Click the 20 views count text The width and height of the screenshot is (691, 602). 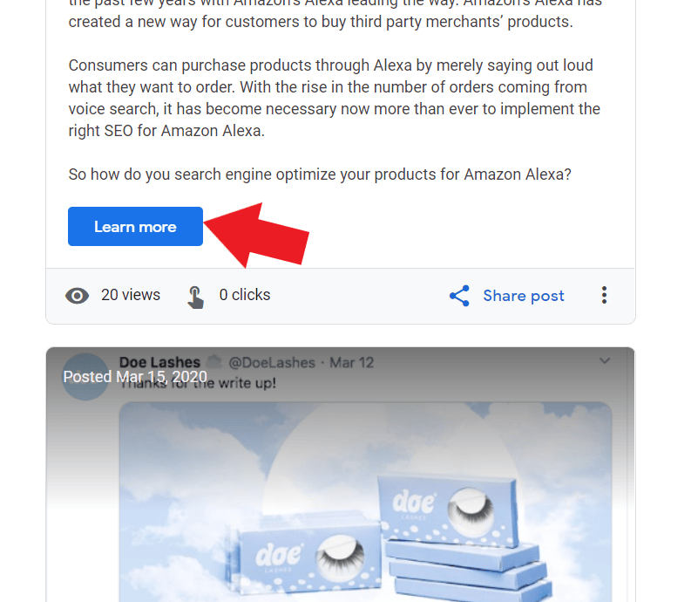coord(131,295)
